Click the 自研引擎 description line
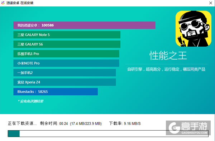The image size is (215, 141). point(166,69)
